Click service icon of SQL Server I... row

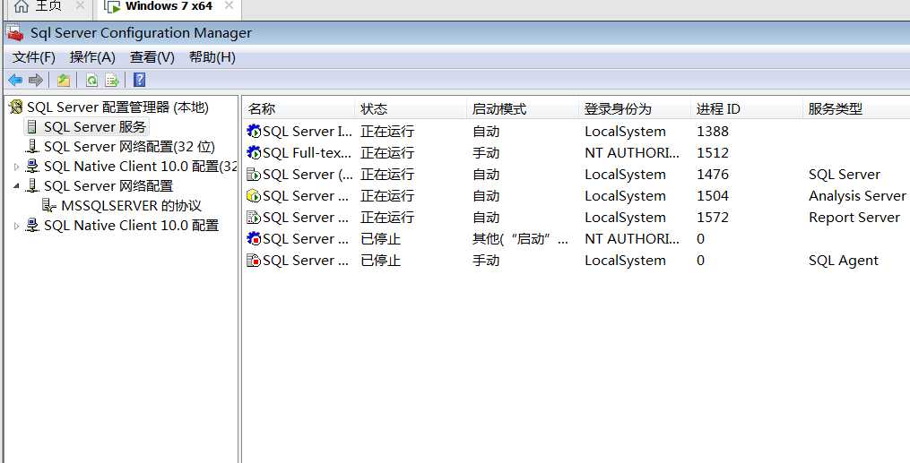click(254, 132)
